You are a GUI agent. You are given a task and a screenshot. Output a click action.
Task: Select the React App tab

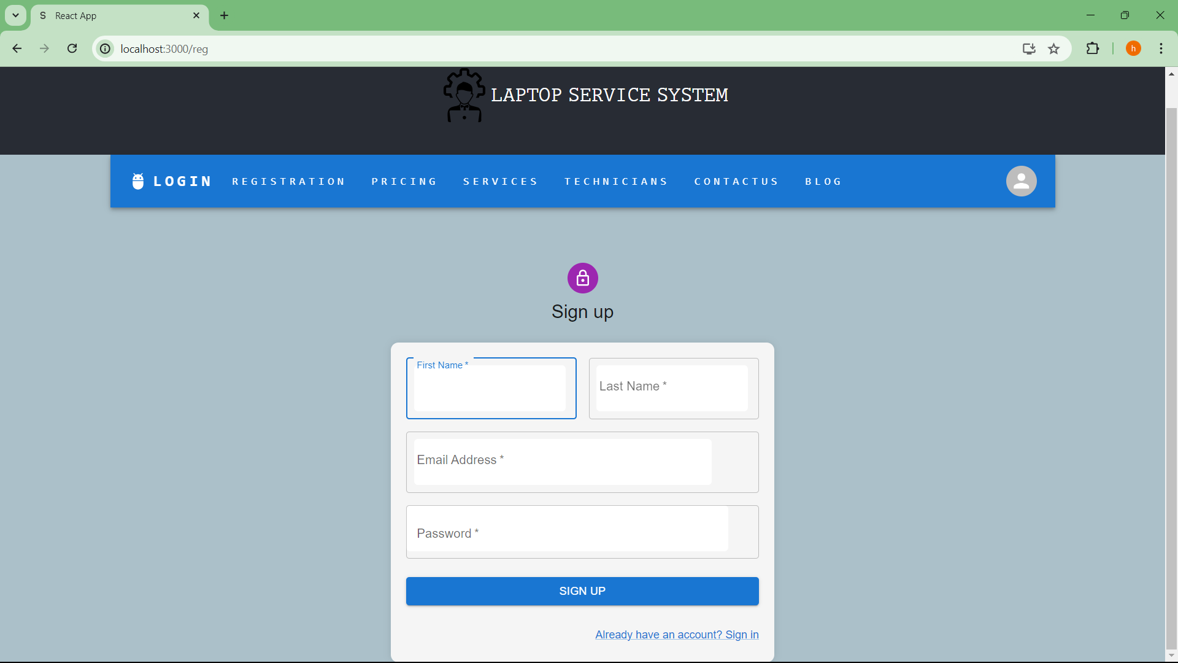tap(120, 15)
